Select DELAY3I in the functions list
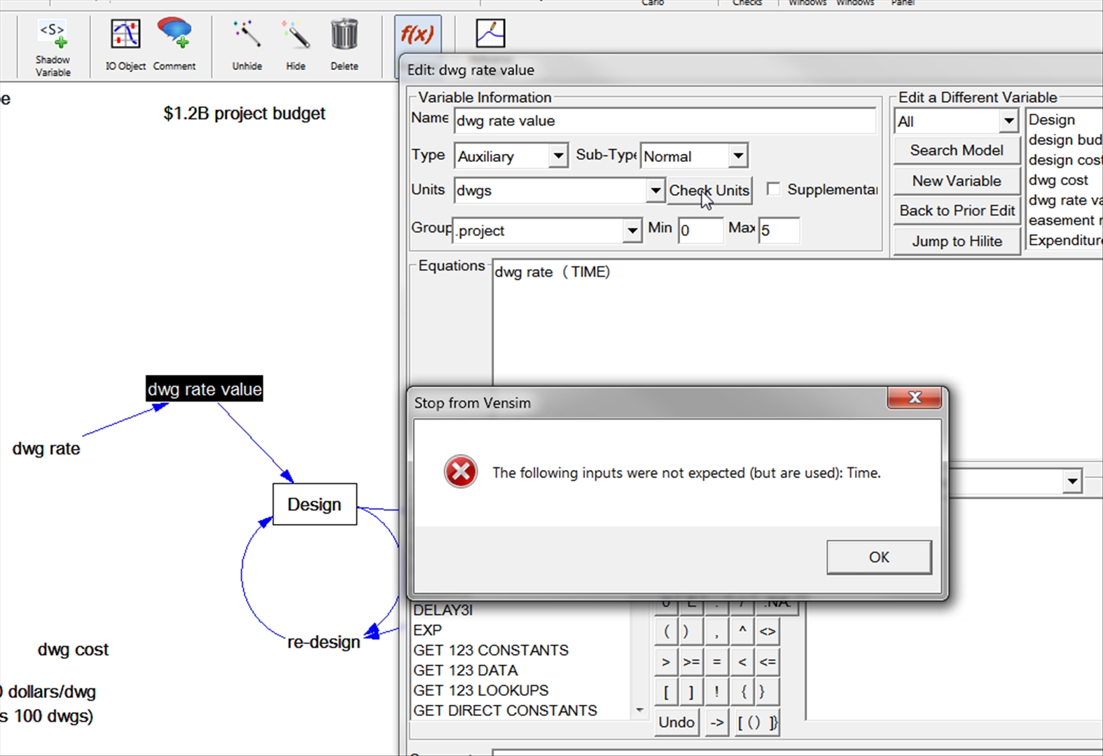The width and height of the screenshot is (1103, 756). [x=443, y=610]
